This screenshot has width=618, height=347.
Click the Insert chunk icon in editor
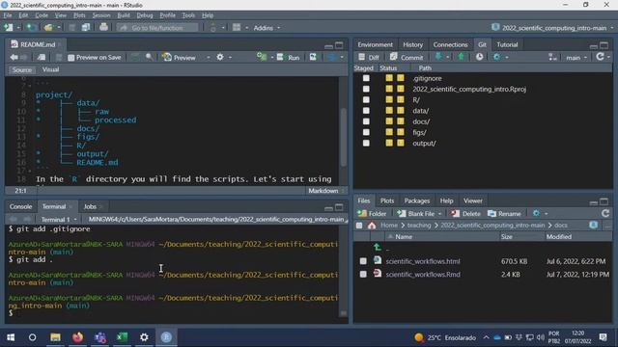262,57
